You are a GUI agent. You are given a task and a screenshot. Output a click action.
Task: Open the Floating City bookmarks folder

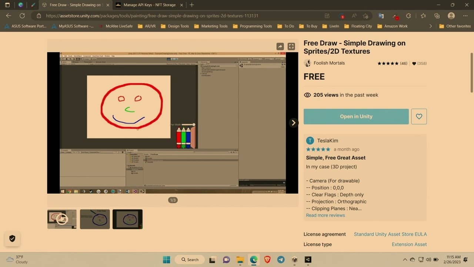[x=358, y=26]
